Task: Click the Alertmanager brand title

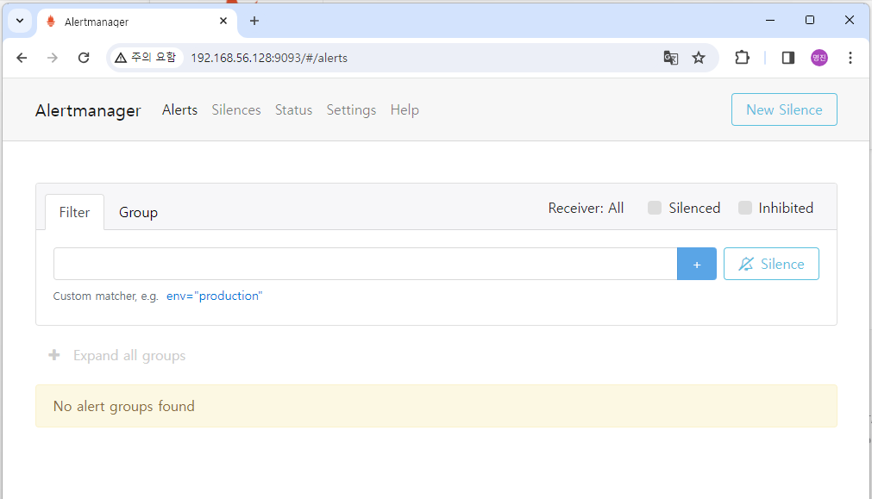Action: 88,110
